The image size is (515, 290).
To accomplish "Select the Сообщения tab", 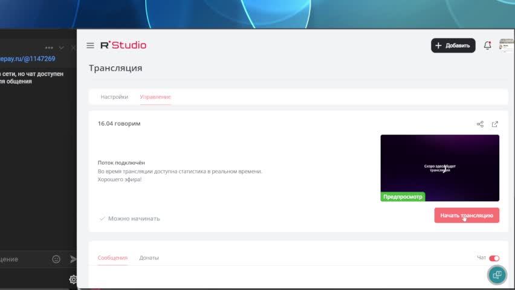I will pos(112,258).
